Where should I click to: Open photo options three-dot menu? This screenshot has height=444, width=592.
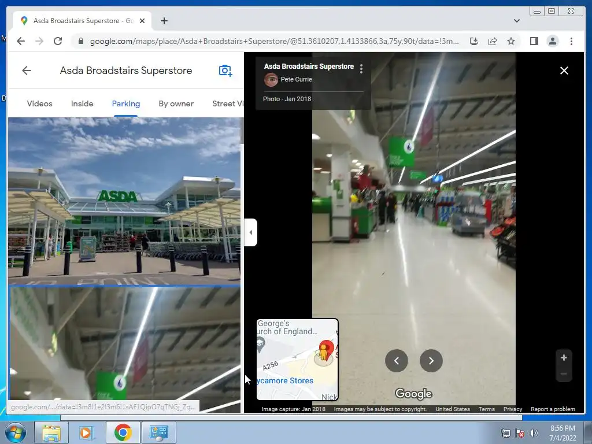[x=361, y=68]
